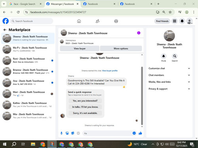The height and width of the screenshot is (148, 198).
Task: Open the tab search dropdown arrow
Action: [x=4, y=4]
